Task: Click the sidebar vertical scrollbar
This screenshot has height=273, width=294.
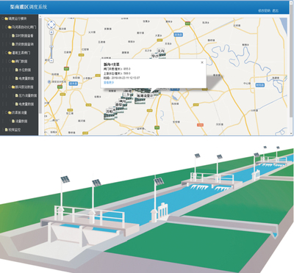Action: point(40,66)
